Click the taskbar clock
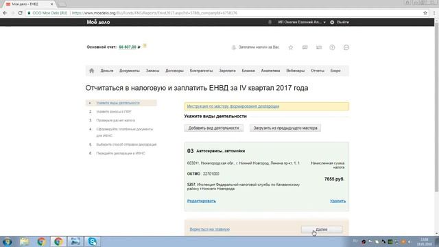Image resolution: width=439 pixels, height=247 pixels. click(424, 242)
